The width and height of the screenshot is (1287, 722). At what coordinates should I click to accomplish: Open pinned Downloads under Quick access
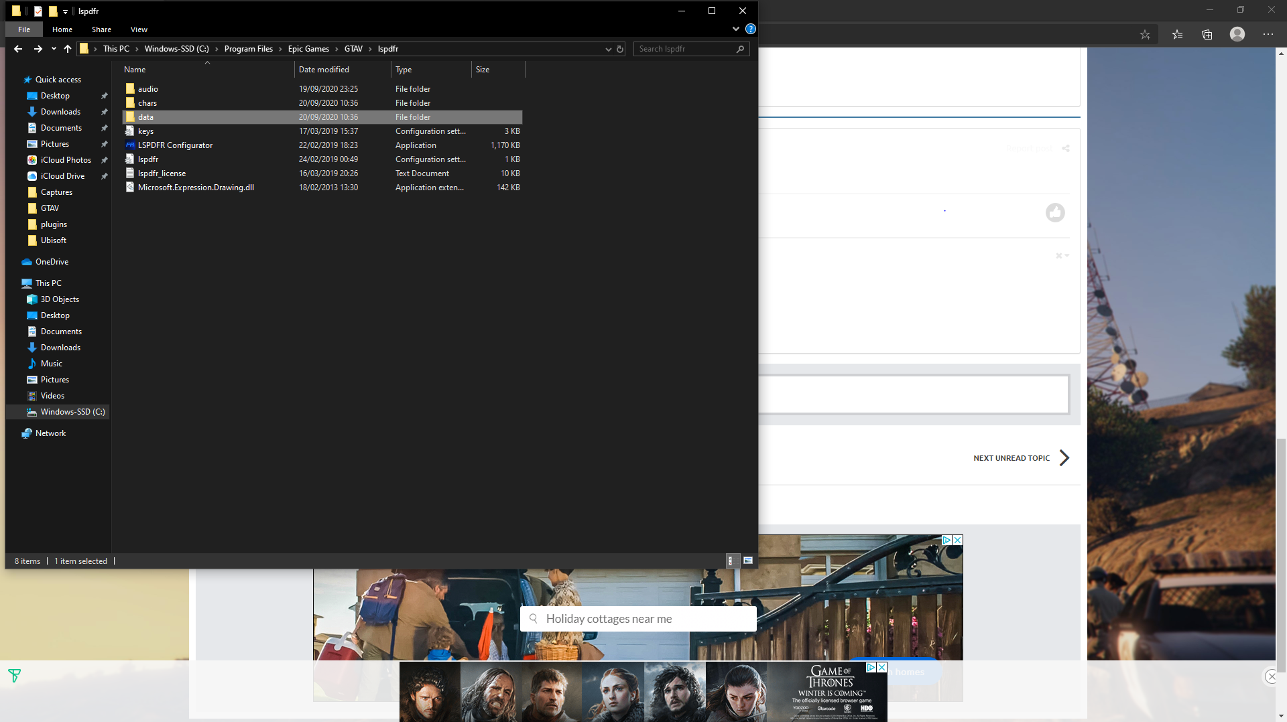coord(60,112)
